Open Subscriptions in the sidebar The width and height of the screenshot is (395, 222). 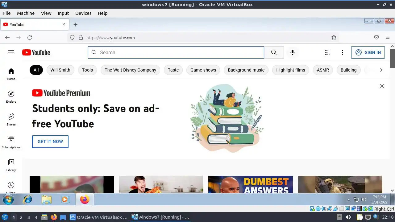click(x=11, y=142)
